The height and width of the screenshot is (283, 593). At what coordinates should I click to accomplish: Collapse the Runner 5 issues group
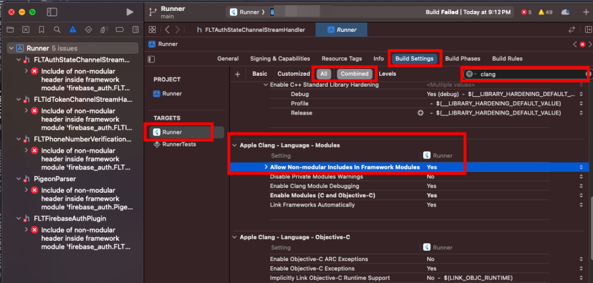(x=11, y=49)
